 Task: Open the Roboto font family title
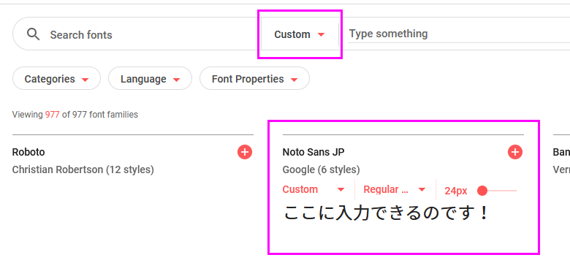coord(28,152)
